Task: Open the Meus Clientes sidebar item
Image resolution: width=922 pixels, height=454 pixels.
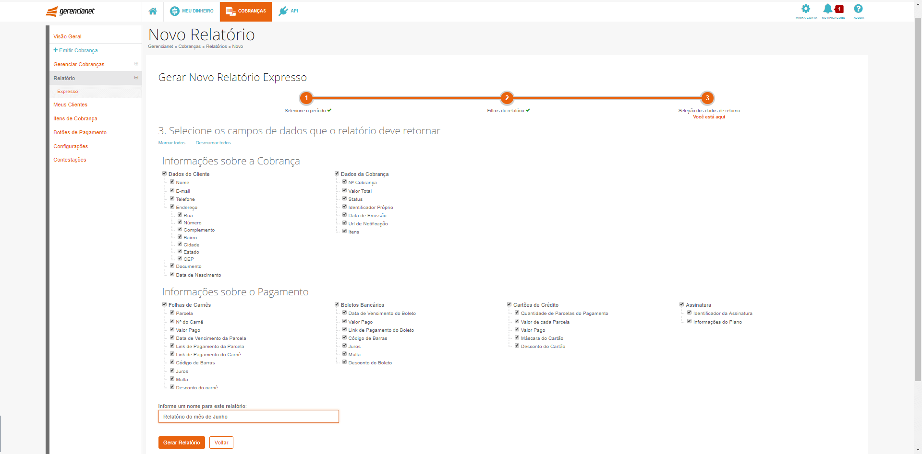Action: click(x=70, y=105)
